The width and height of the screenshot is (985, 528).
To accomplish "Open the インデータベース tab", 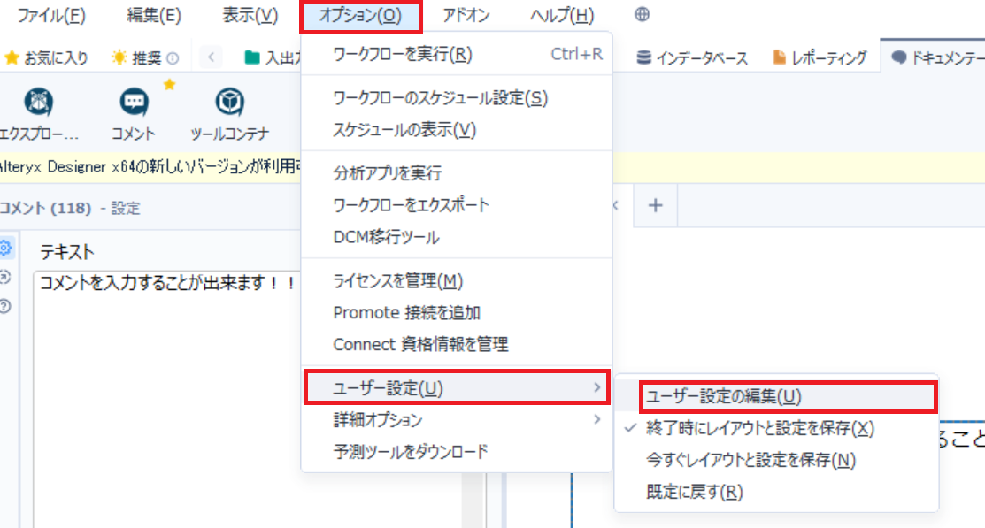I will click(692, 58).
